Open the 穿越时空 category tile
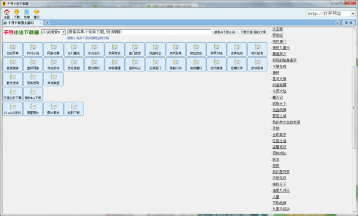 point(155,49)
